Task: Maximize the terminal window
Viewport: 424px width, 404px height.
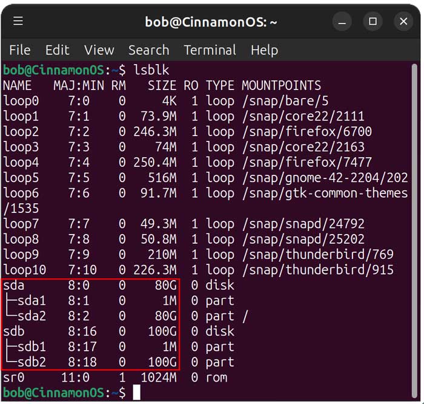Action: pos(373,21)
